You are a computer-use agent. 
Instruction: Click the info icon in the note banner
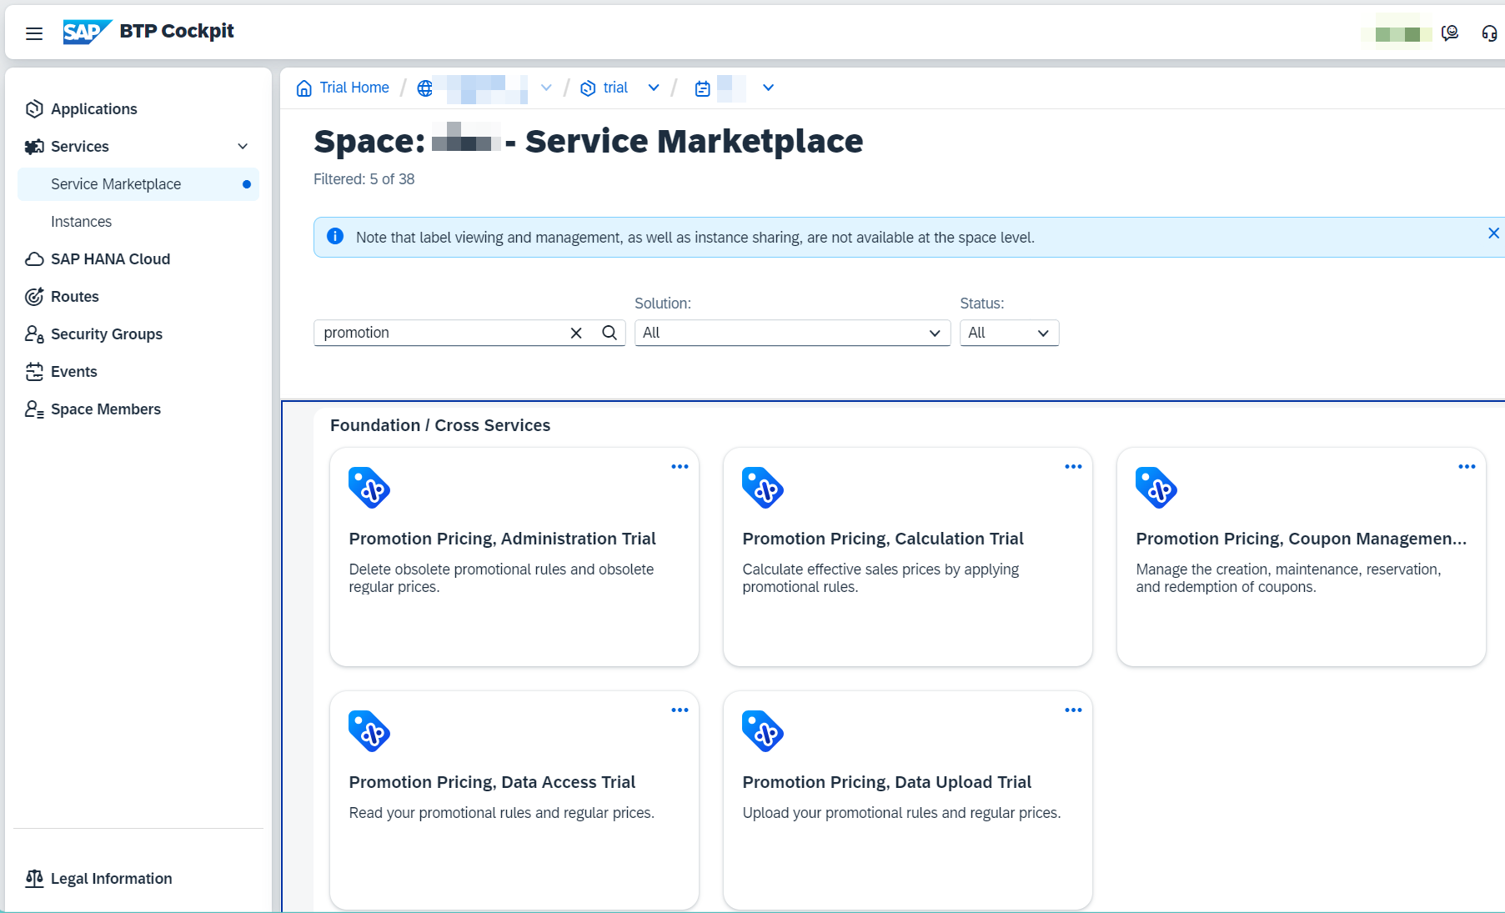click(335, 237)
